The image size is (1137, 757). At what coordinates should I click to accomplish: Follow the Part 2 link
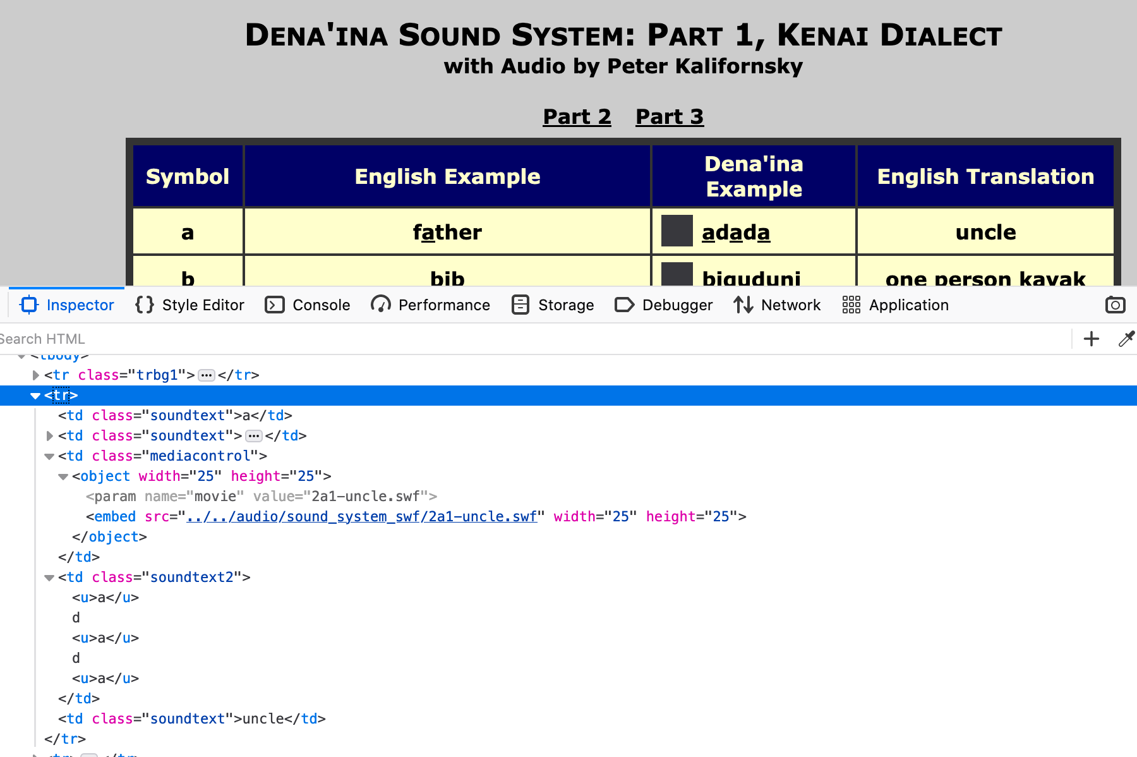[577, 117]
